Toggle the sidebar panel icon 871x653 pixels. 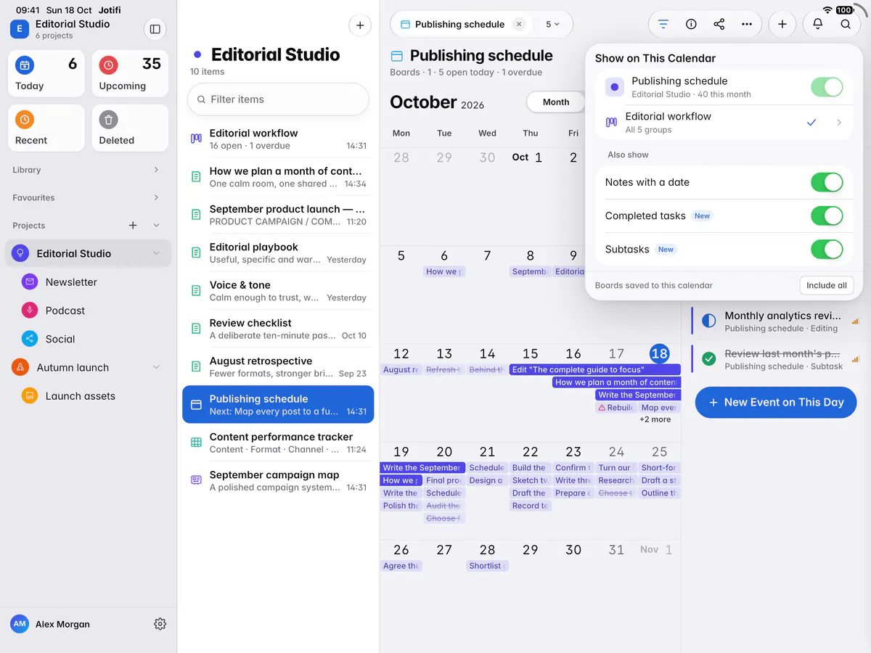click(x=155, y=29)
